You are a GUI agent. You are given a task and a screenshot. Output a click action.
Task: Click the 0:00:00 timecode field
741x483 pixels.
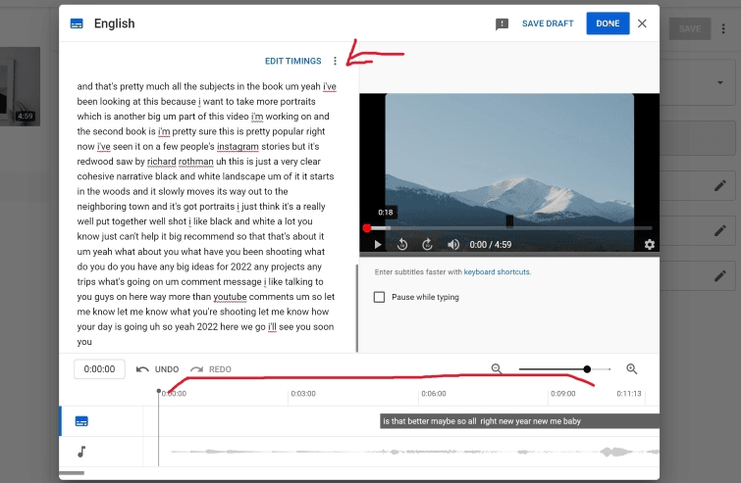[99, 369]
